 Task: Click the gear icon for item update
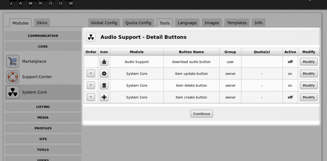(x=104, y=74)
